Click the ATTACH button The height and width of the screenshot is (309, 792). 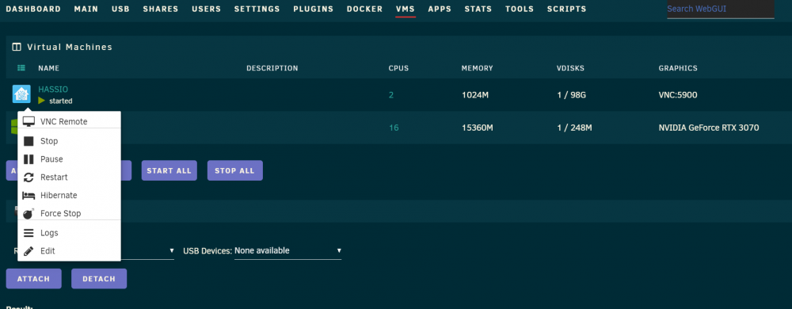[x=34, y=279]
